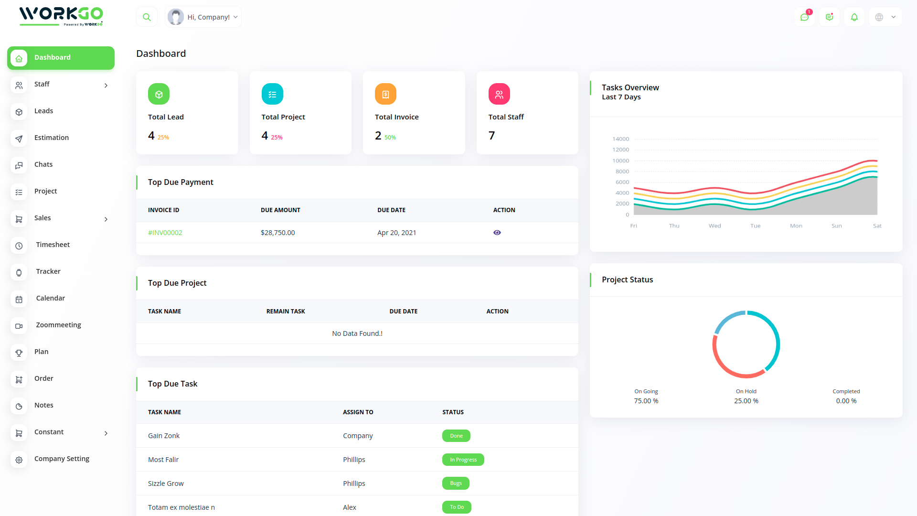Open the Calendar sidebar icon
917x516 pixels.
point(19,299)
